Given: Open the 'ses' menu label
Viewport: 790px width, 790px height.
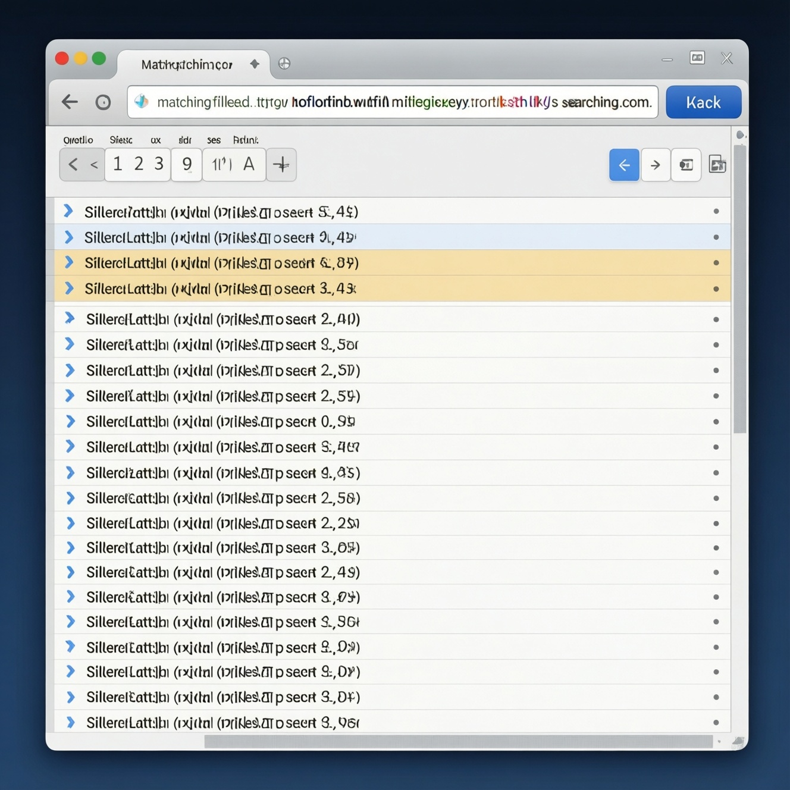Looking at the screenshot, I should click(214, 140).
